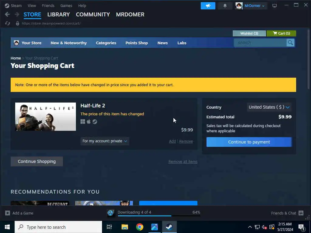311x233 pixels.
Task: Click Add link for Half-Life 2
Action: 173,141
